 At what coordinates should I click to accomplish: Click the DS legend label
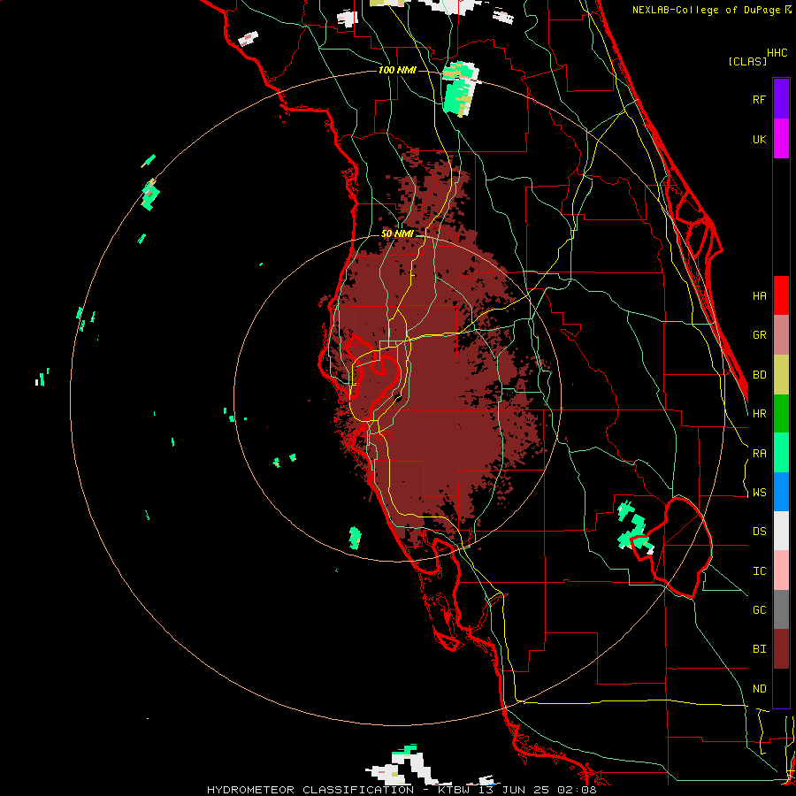(760, 532)
